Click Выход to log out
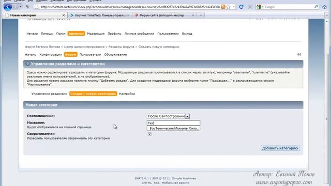Screen dimensions: 331x186 (x=187, y=34)
